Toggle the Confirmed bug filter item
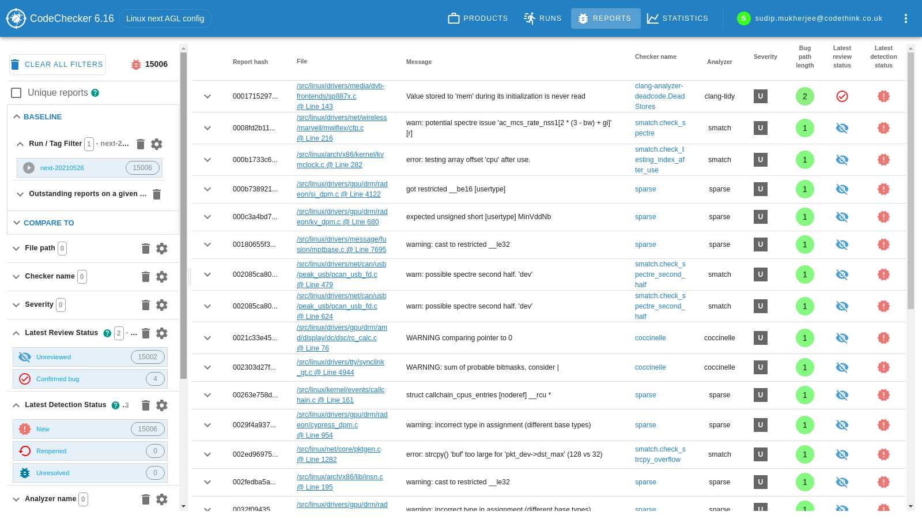The image size is (922, 519). pyautogui.click(x=90, y=379)
